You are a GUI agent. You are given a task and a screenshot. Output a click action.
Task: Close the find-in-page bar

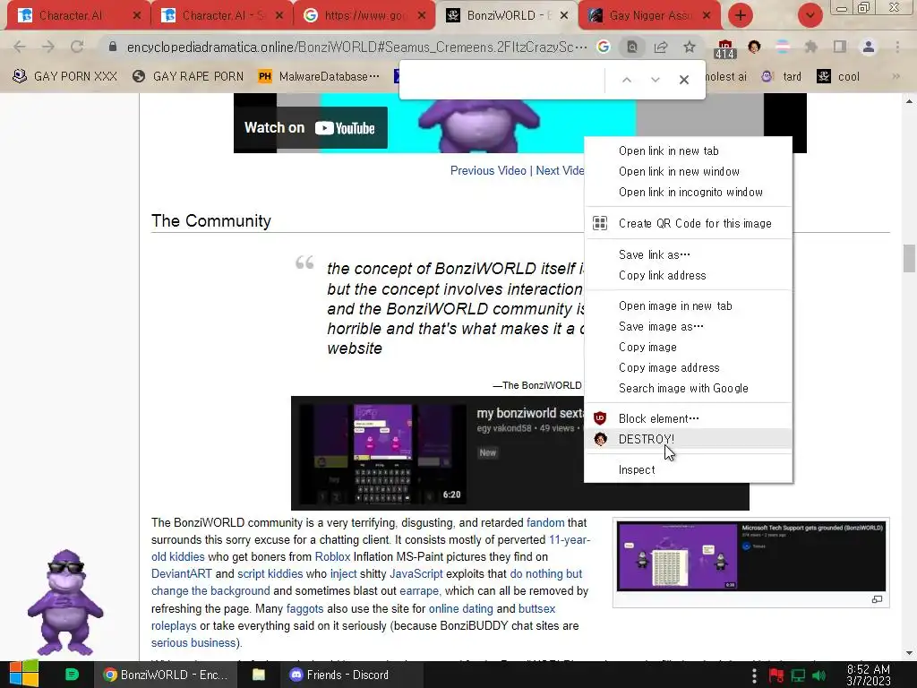[x=683, y=80]
